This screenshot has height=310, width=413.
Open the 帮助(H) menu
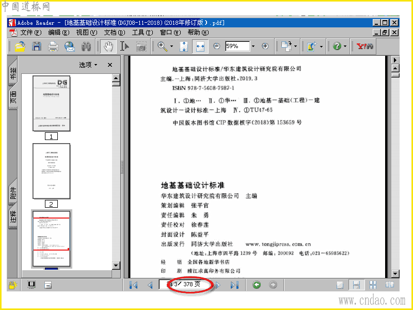point(198,33)
